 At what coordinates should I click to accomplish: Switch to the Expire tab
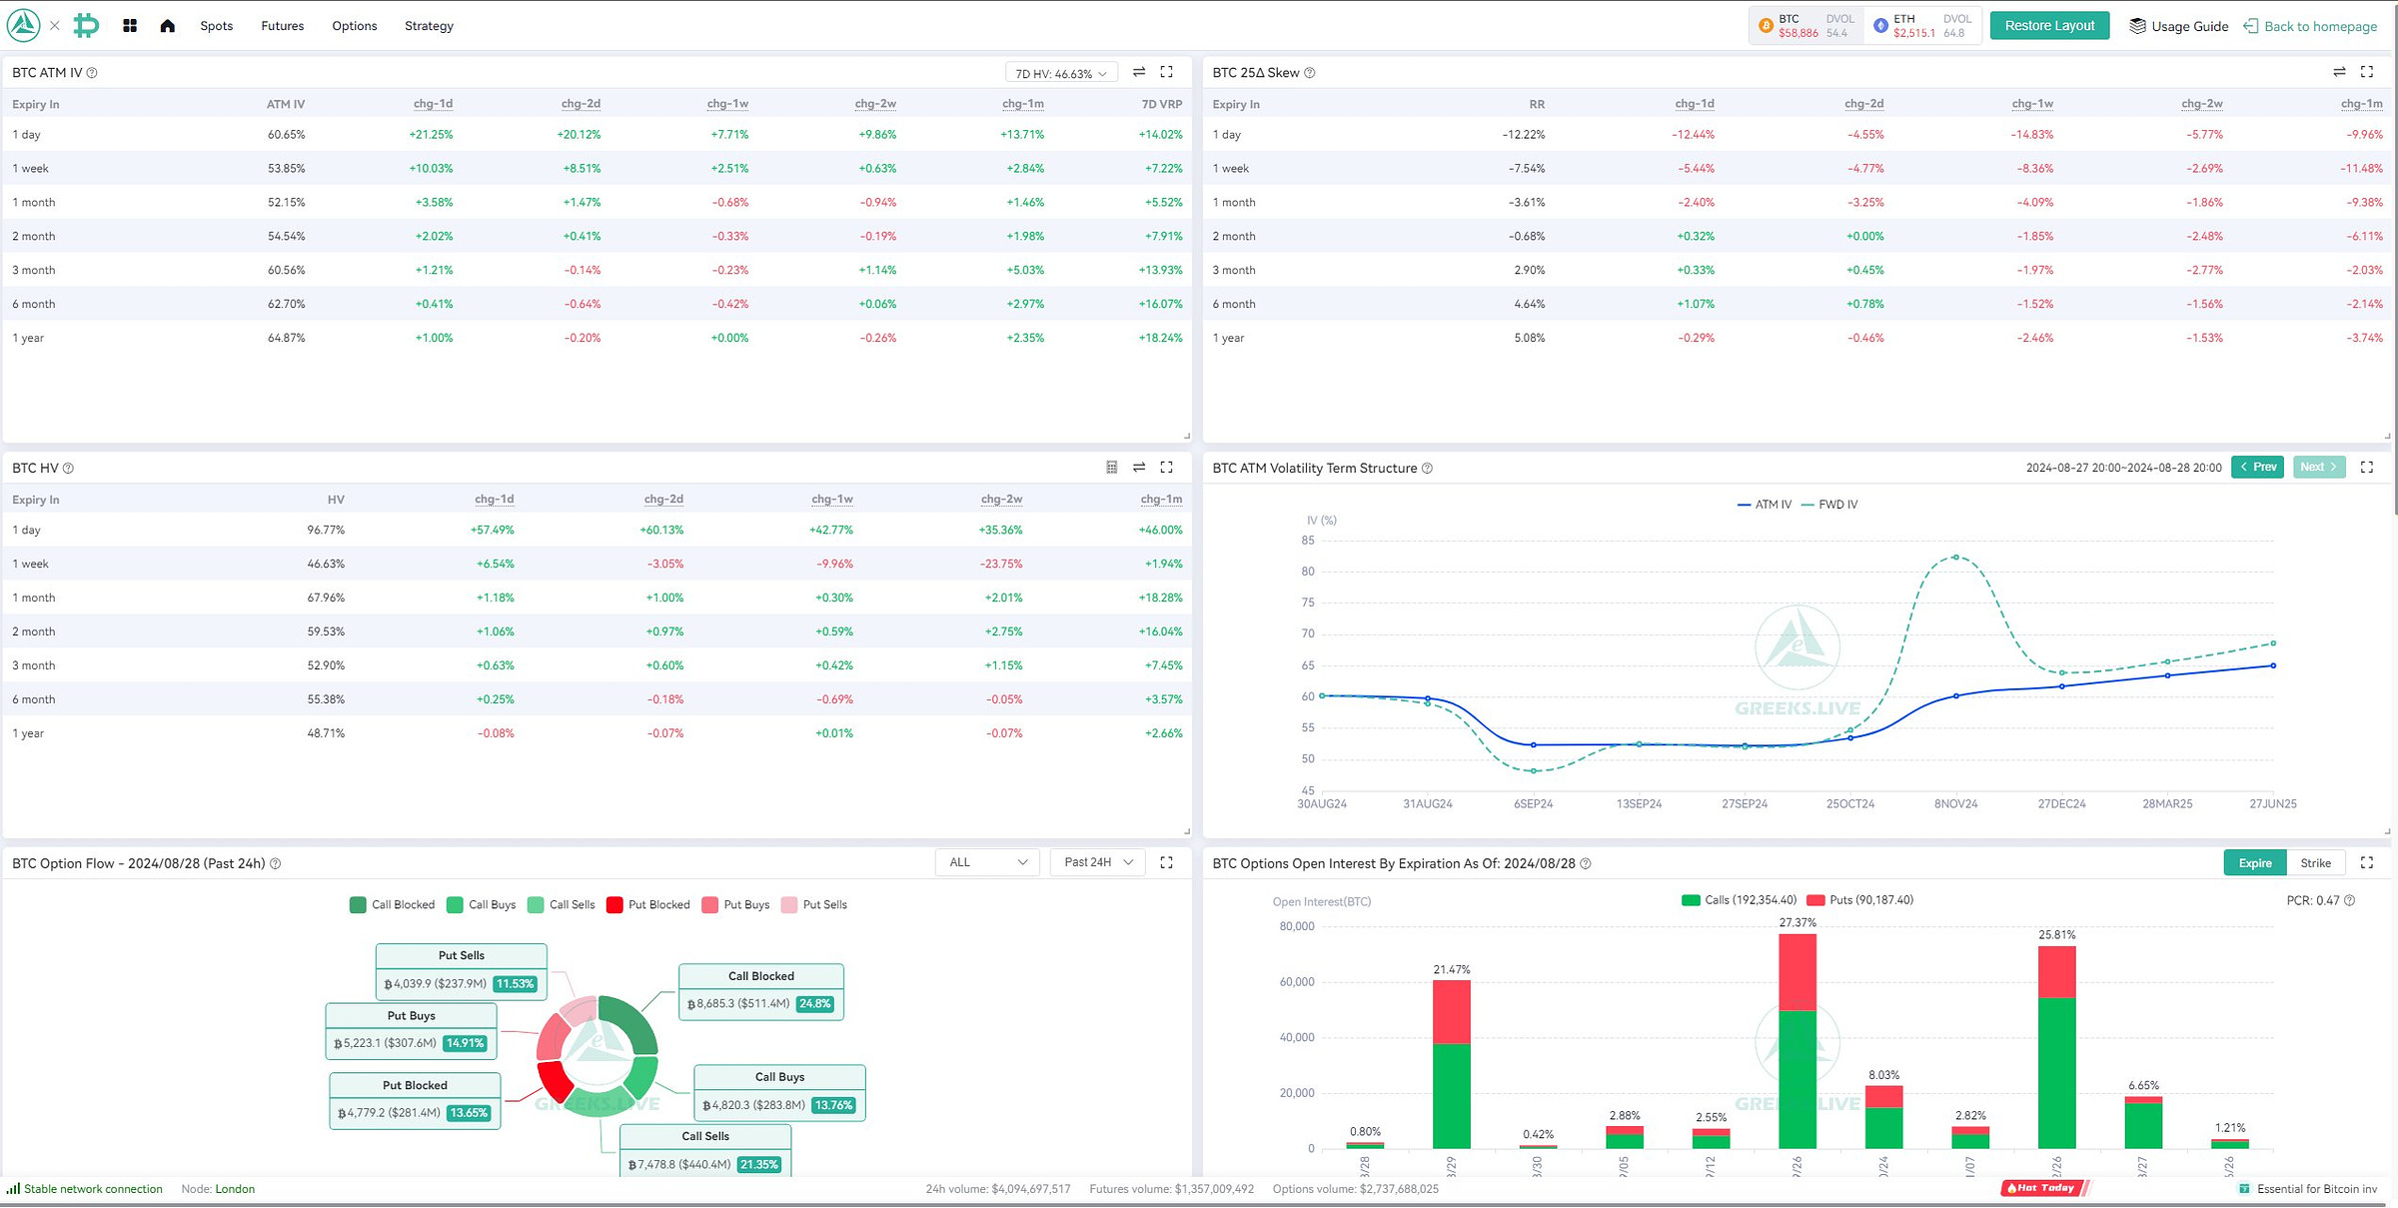pos(2255,863)
